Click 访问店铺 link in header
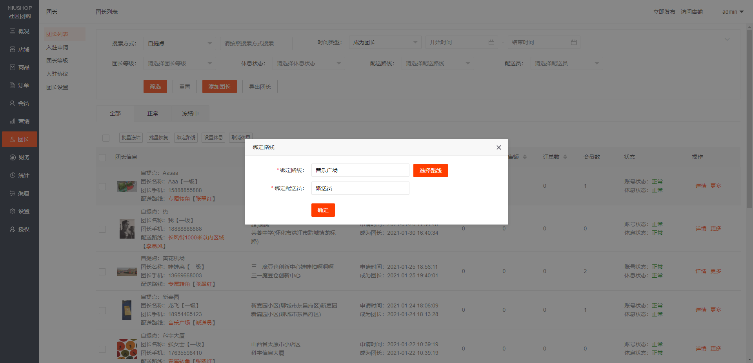This screenshot has height=363, width=753. coord(692,12)
